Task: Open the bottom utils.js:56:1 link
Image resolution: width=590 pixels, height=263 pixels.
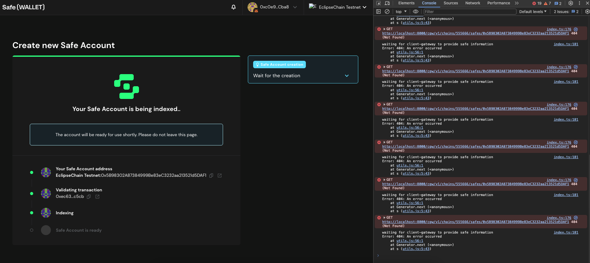Action: pos(409,241)
